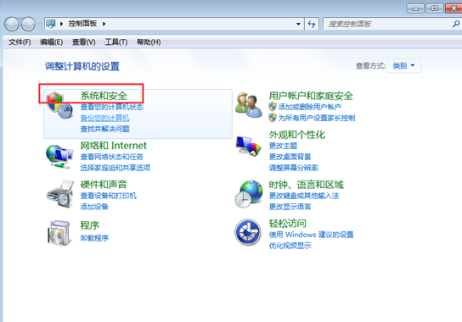Click 更改桌面背景 link
Viewport: 462px width, 322px height.
pos(290,157)
